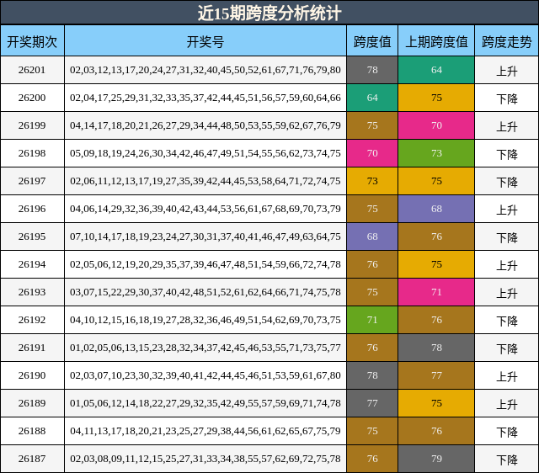Select draw period 26191
Screen dimensions: 539x473
(x=32, y=348)
